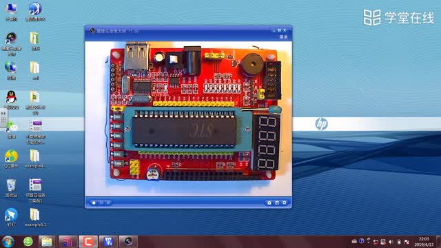This screenshot has width=441, height=248.
Task: Open File Explorer from the taskbar
Action: (x=47, y=242)
